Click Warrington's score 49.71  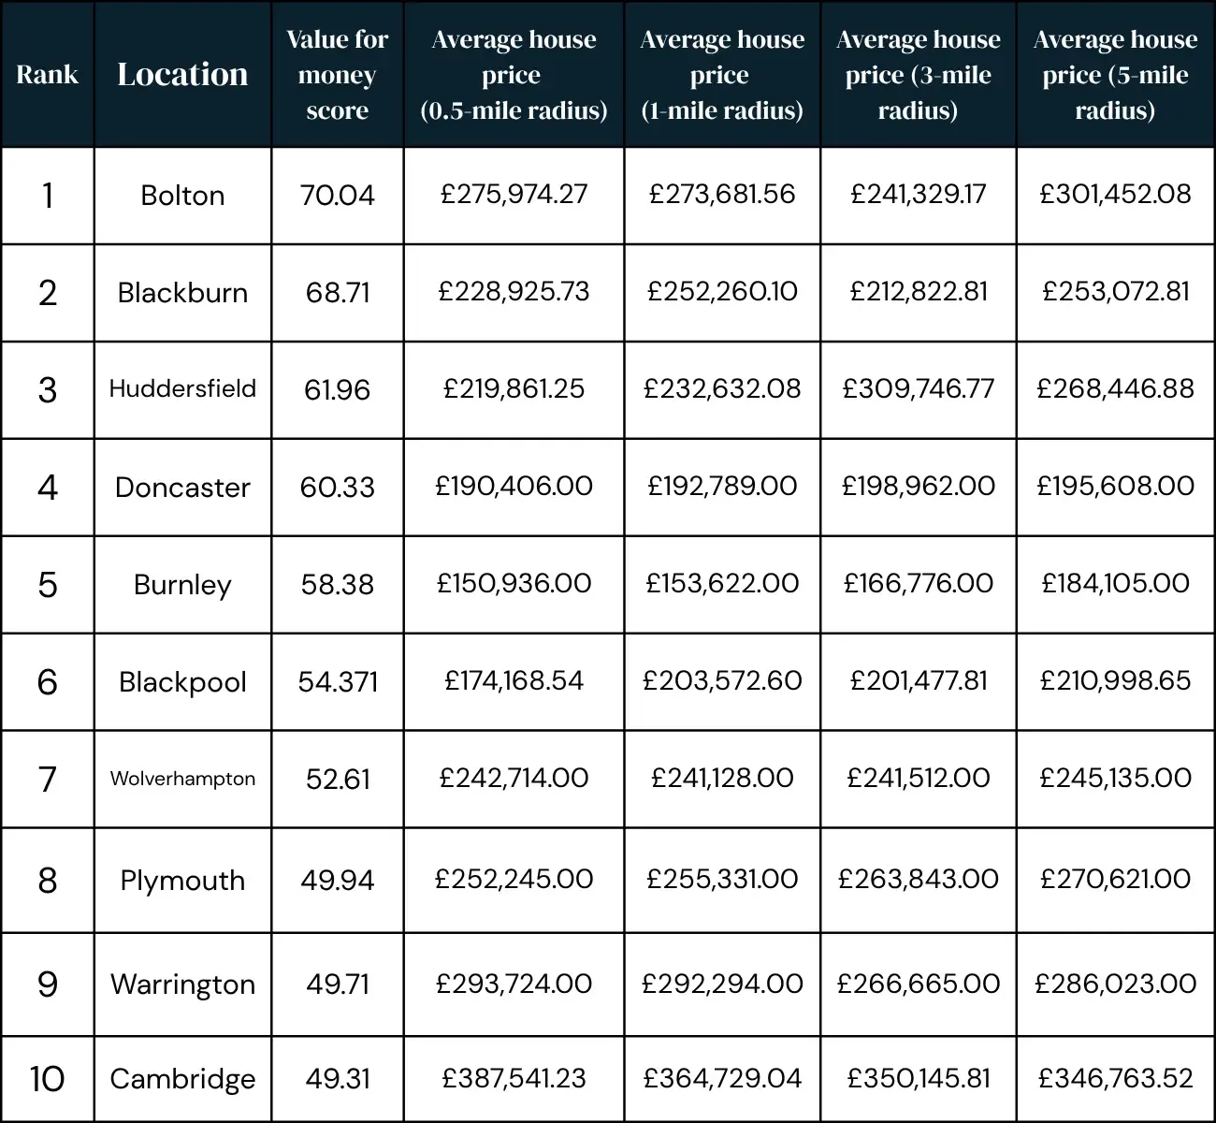[338, 984]
